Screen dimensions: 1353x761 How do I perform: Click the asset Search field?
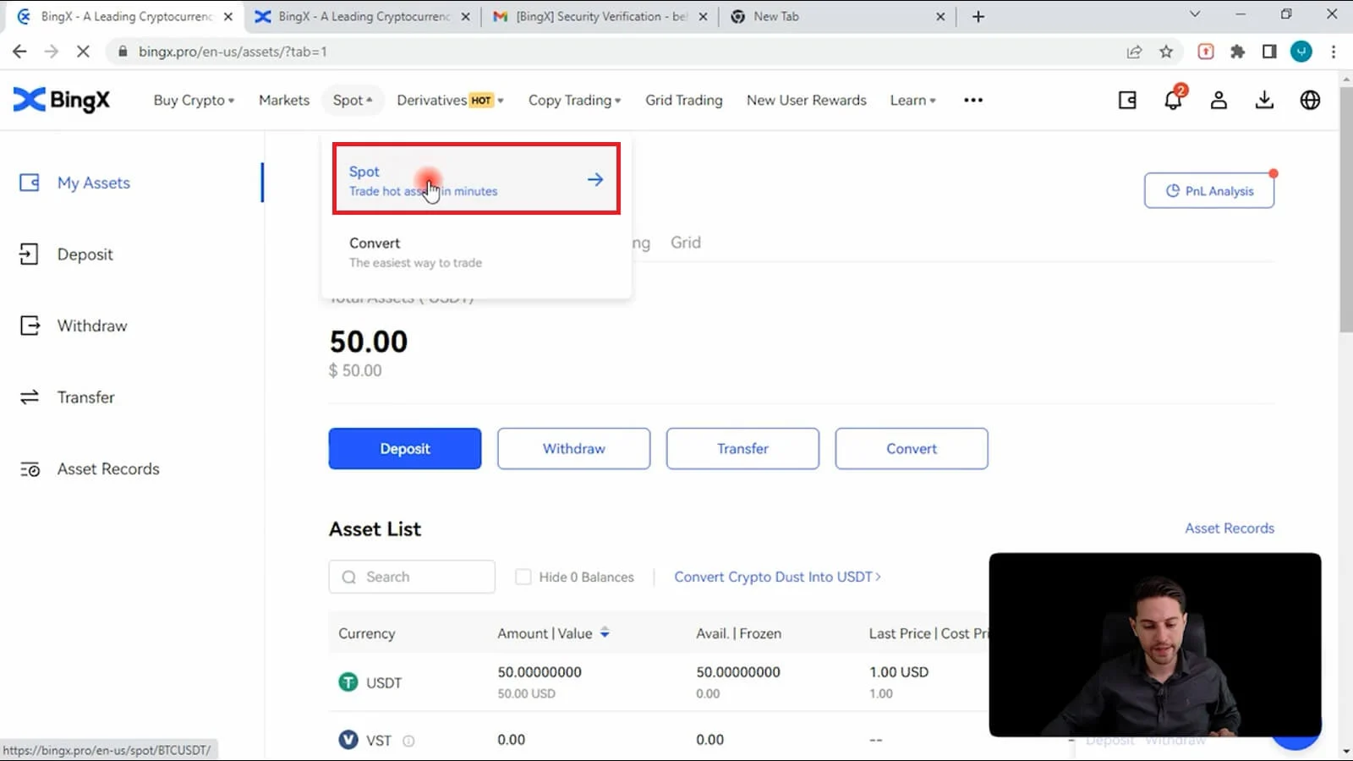click(412, 577)
